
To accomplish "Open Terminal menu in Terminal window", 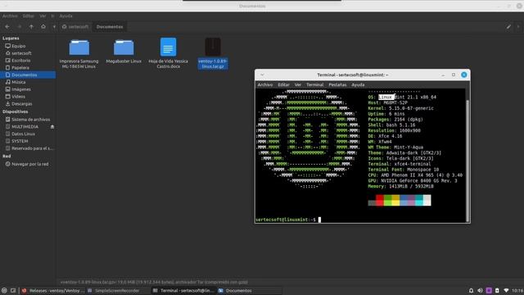I will [314, 85].
